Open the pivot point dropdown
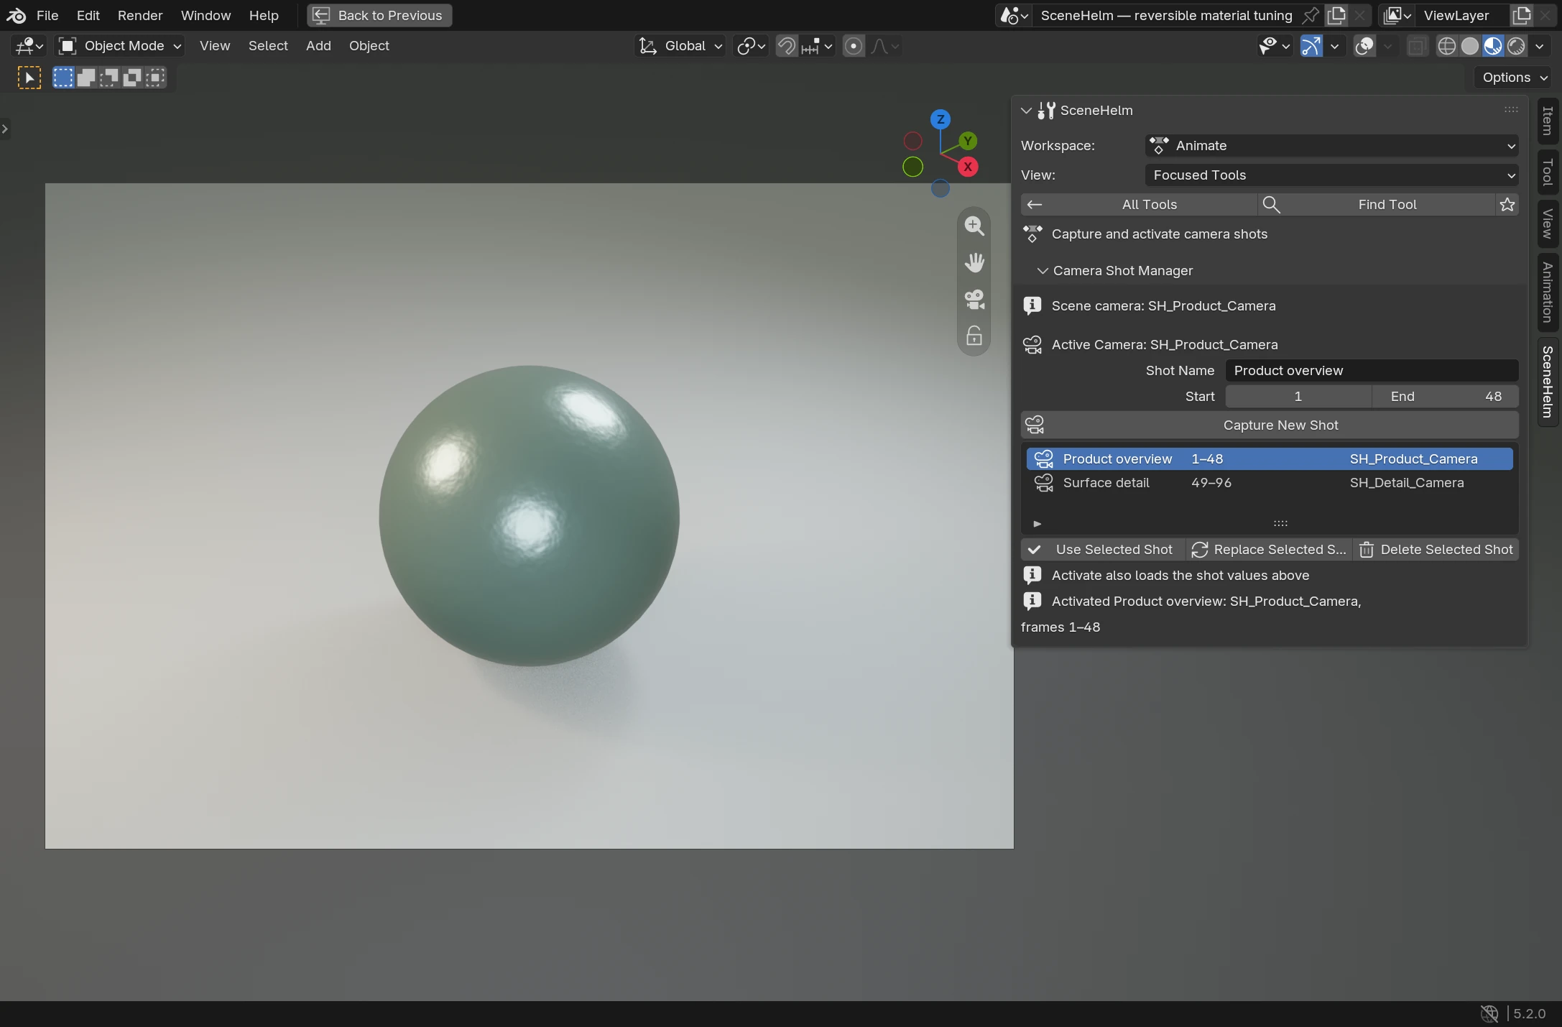The width and height of the screenshot is (1562, 1027). tap(752, 46)
